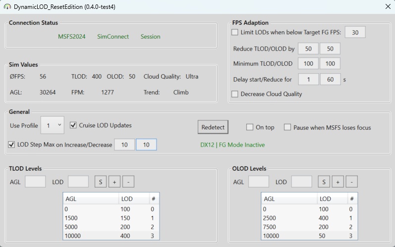Click the OLOD value 50 in Sim Values
The height and width of the screenshot is (247, 395).
click(x=132, y=76)
